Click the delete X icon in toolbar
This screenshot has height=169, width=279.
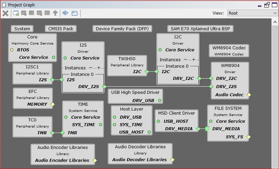pos(5,13)
